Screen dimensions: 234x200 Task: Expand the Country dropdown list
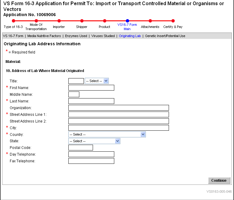click(107, 134)
